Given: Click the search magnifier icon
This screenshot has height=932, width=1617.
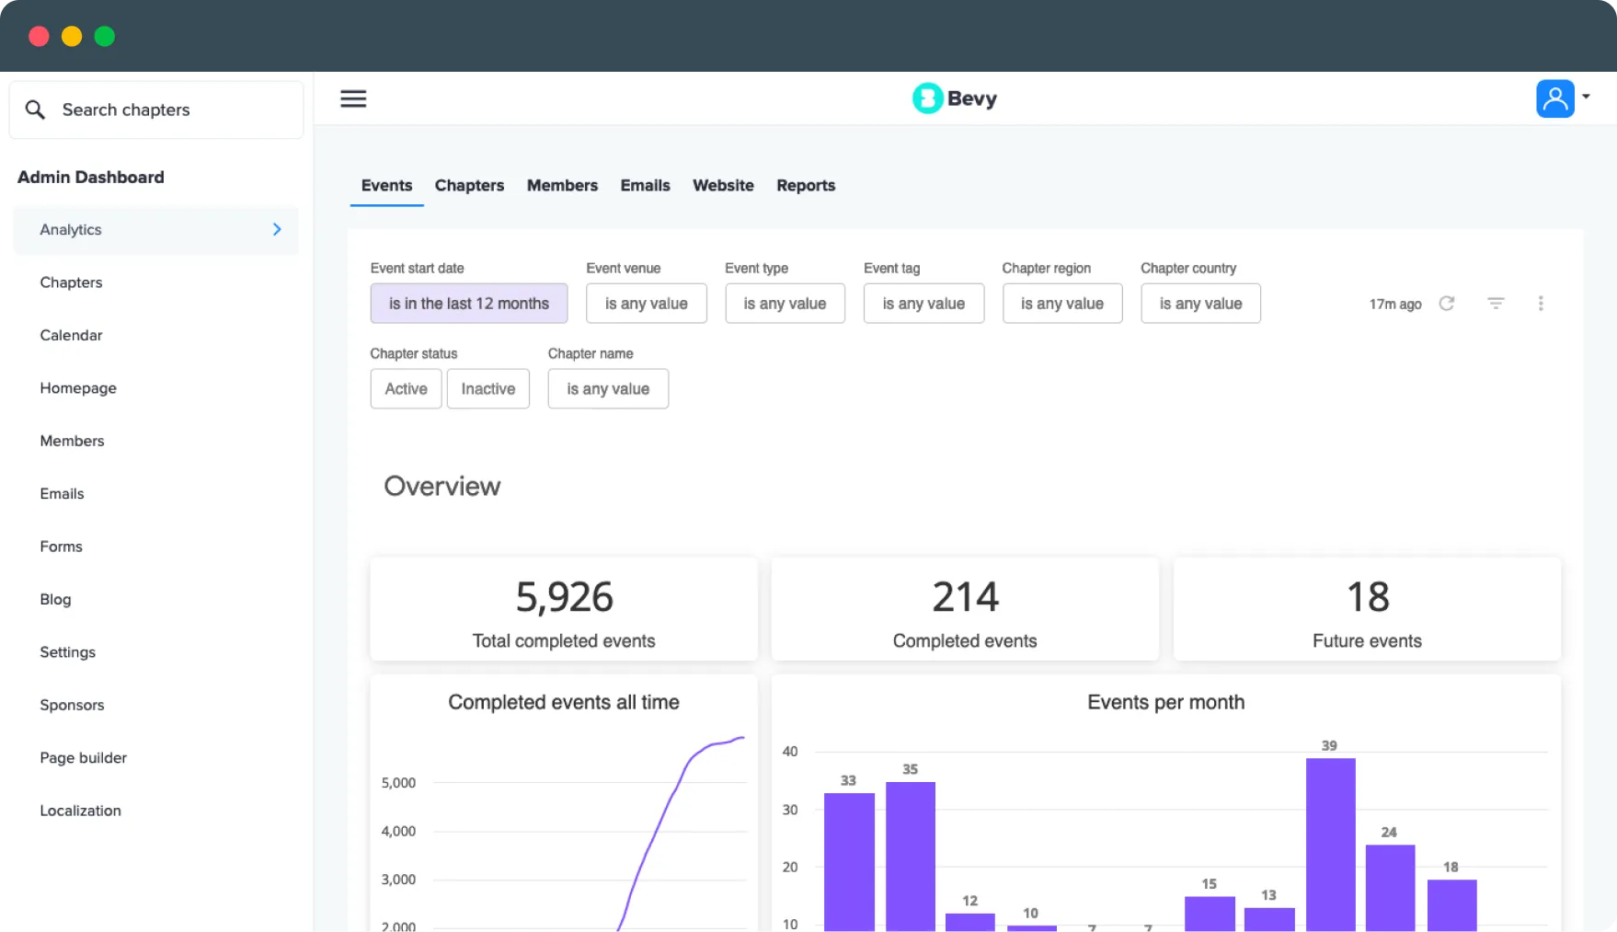Looking at the screenshot, I should coord(35,109).
